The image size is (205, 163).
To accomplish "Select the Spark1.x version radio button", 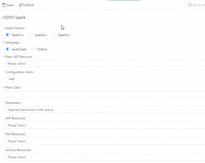I will tap(7, 35).
